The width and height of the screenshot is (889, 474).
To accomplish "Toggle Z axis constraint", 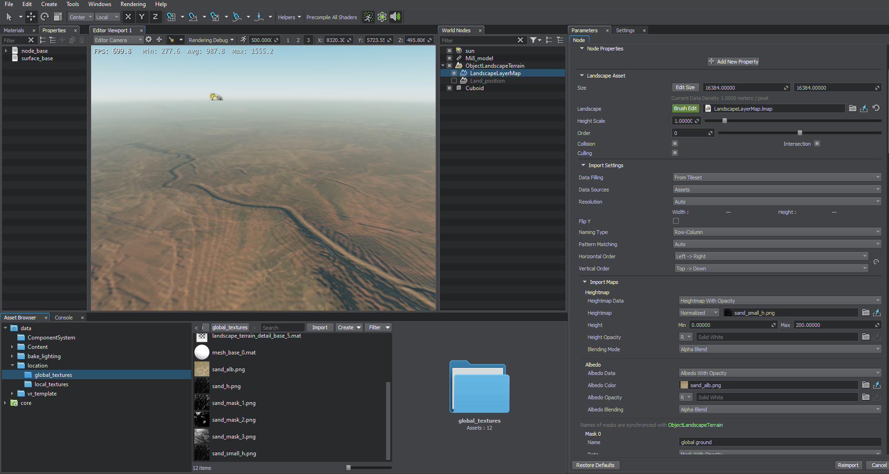I will click(155, 17).
